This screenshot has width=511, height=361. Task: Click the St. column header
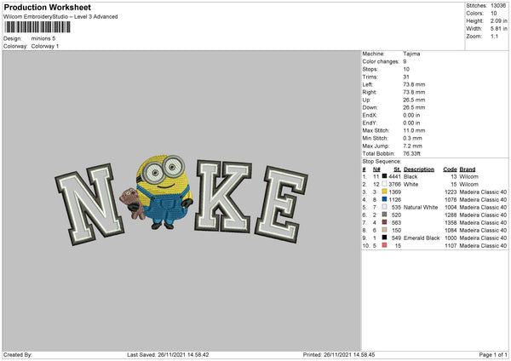[x=396, y=169]
